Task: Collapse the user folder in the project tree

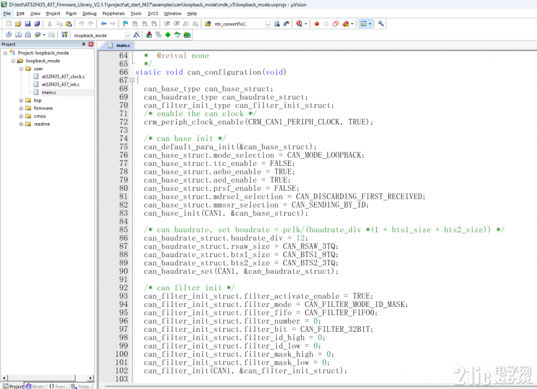Action: coord(21,69)
